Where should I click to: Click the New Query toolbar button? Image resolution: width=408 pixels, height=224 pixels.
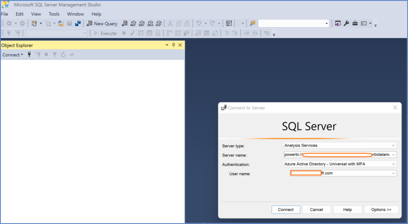coord(102,24)
